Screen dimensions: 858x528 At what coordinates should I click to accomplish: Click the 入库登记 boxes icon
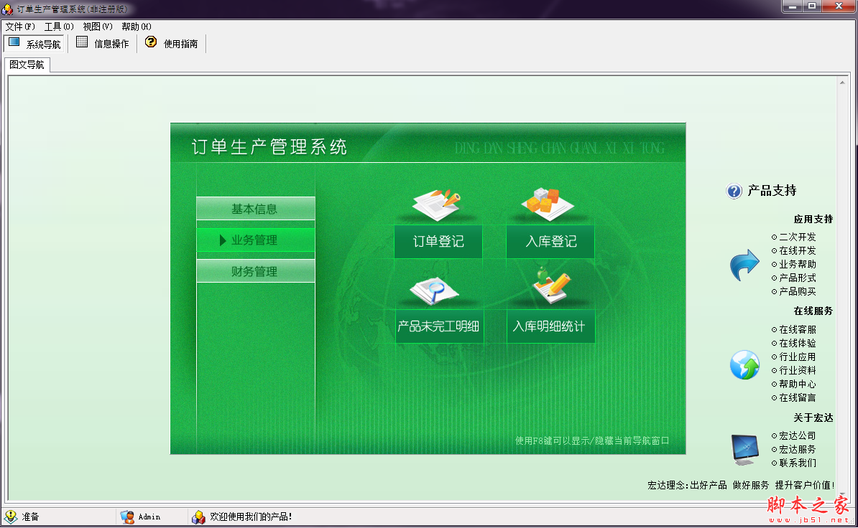pos(548,204)
